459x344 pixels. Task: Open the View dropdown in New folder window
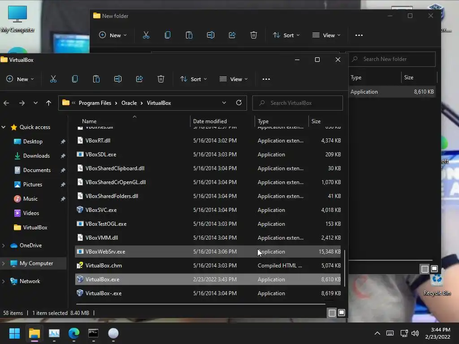(x=326, y=35)
